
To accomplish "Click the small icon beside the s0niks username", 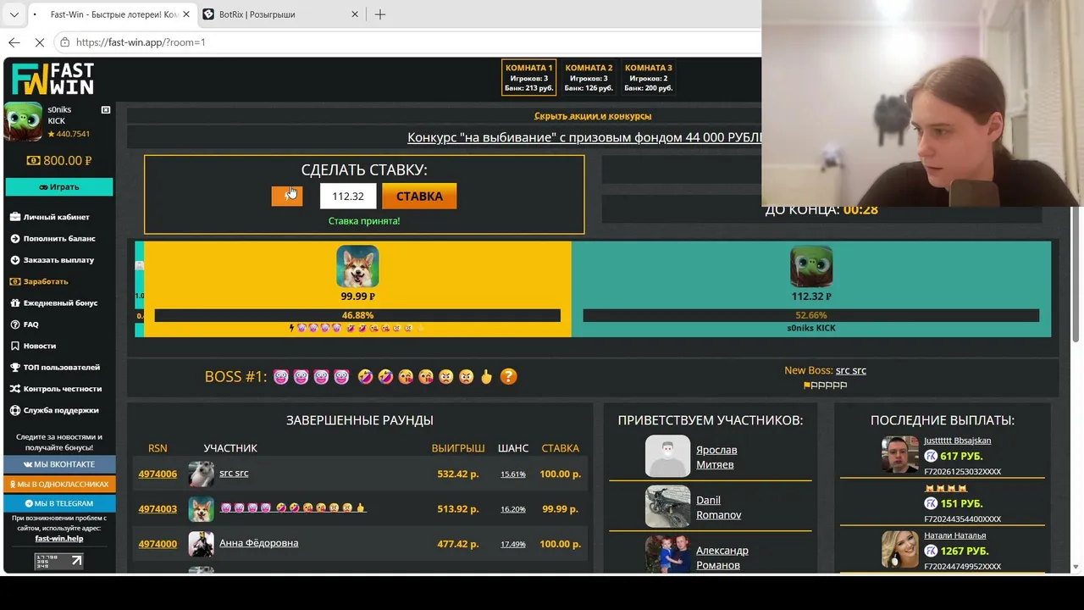I will pos(106,110).
